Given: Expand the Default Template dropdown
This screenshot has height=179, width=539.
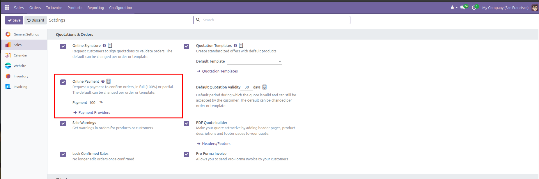Looking at the screenshot, I should [254, 61].
